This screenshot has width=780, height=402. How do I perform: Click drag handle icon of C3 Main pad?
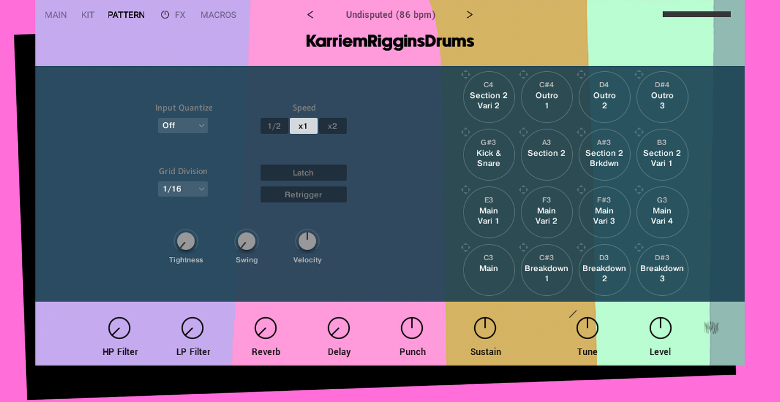tap(466, 247)
